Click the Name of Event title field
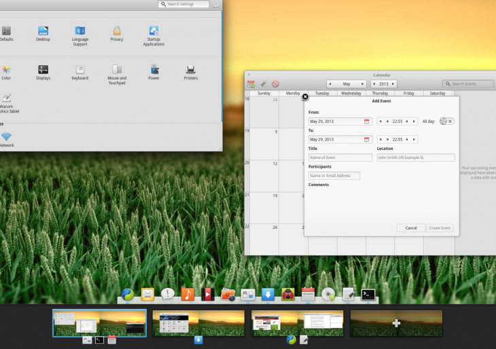Image resolution: width=496 pixels, height=349 pixels. [340, 158]
